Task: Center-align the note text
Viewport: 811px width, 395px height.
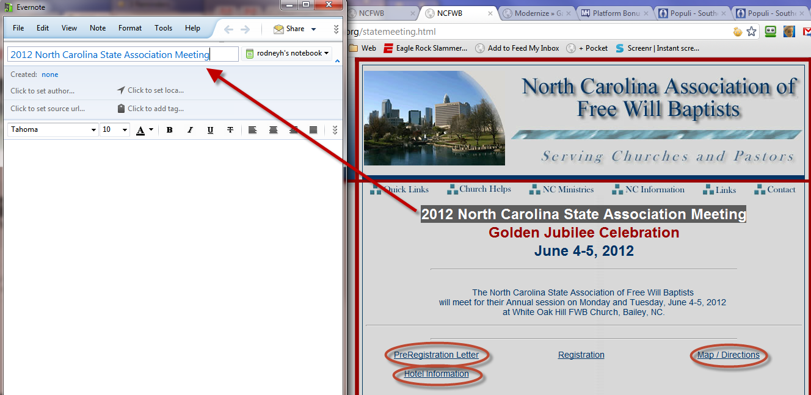Action: coord(273,130)
